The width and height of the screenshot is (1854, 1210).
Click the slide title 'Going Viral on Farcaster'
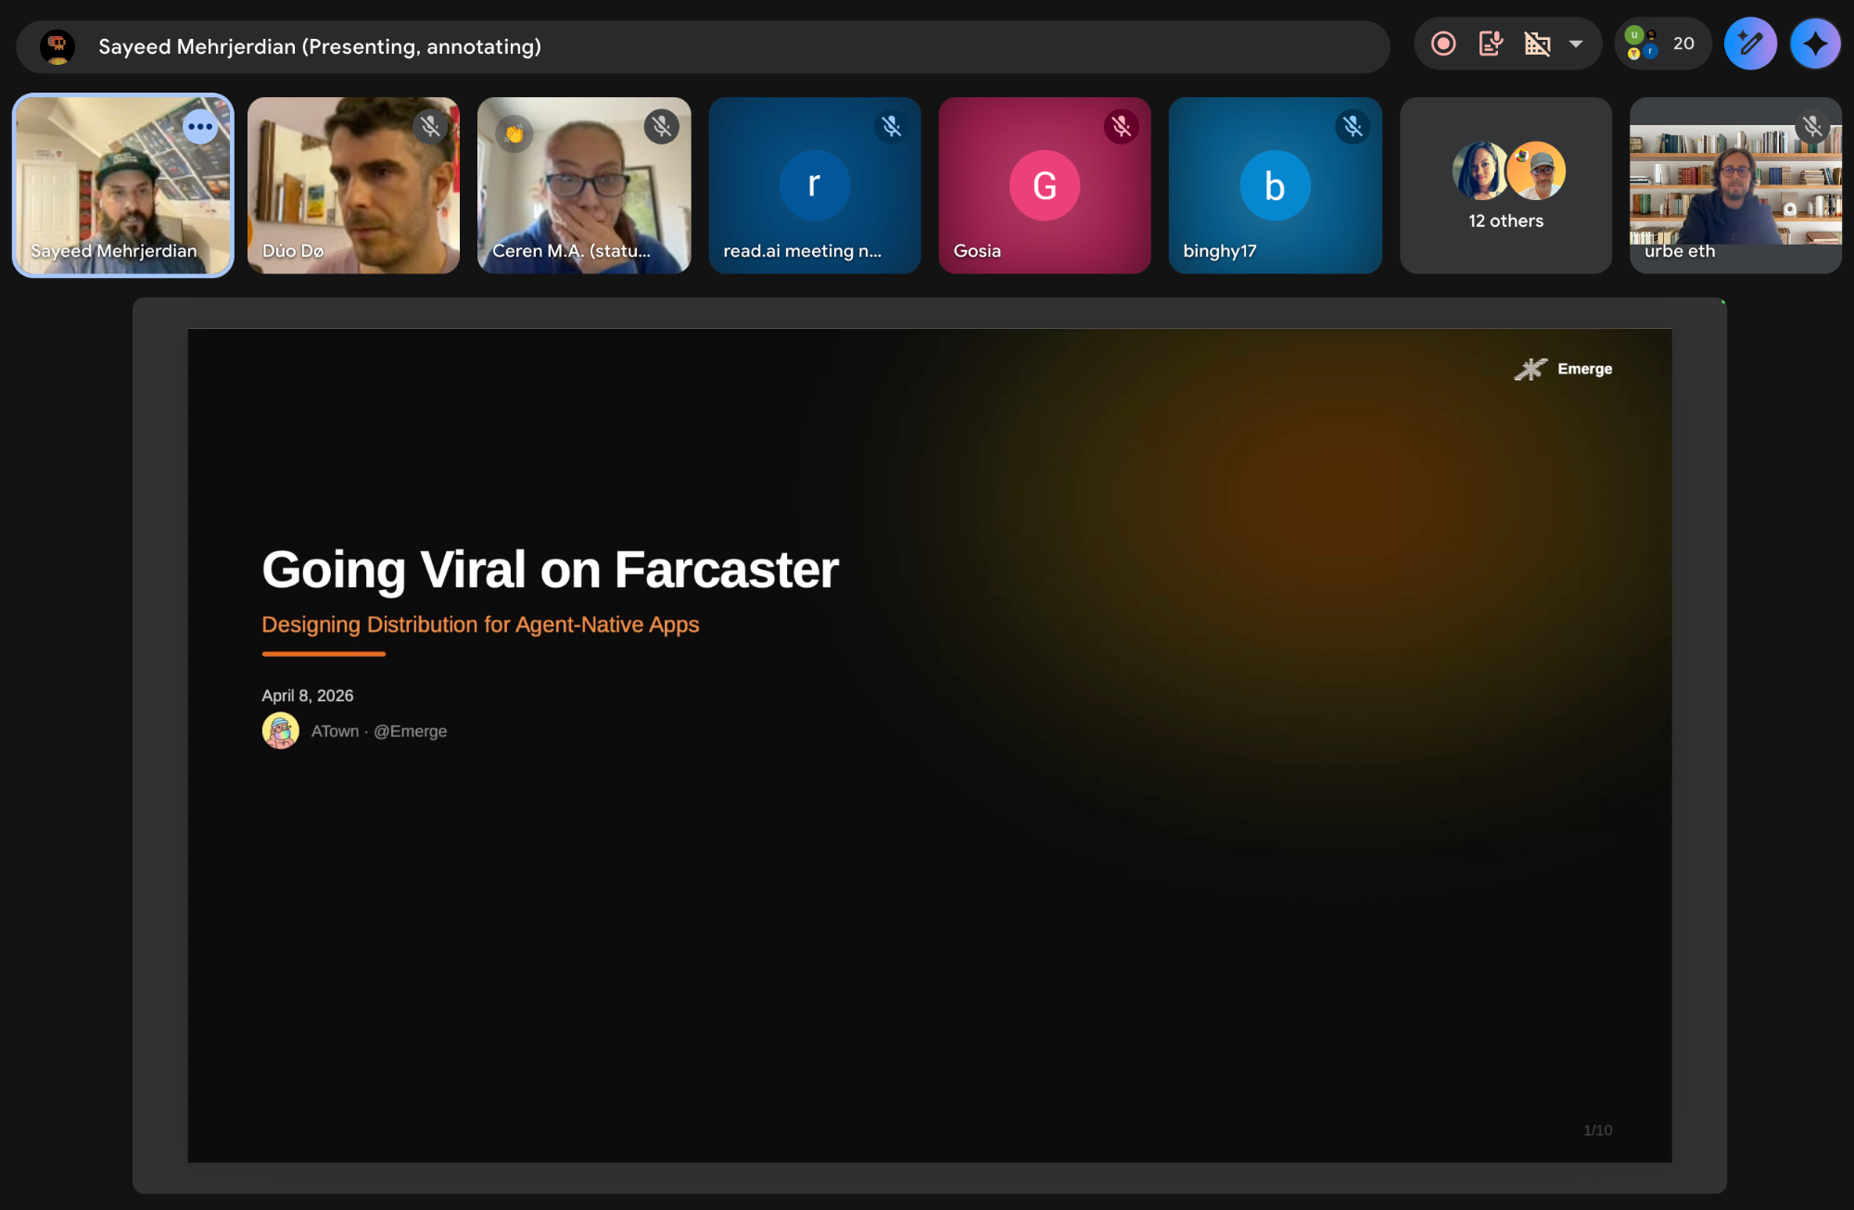[551, 569]
